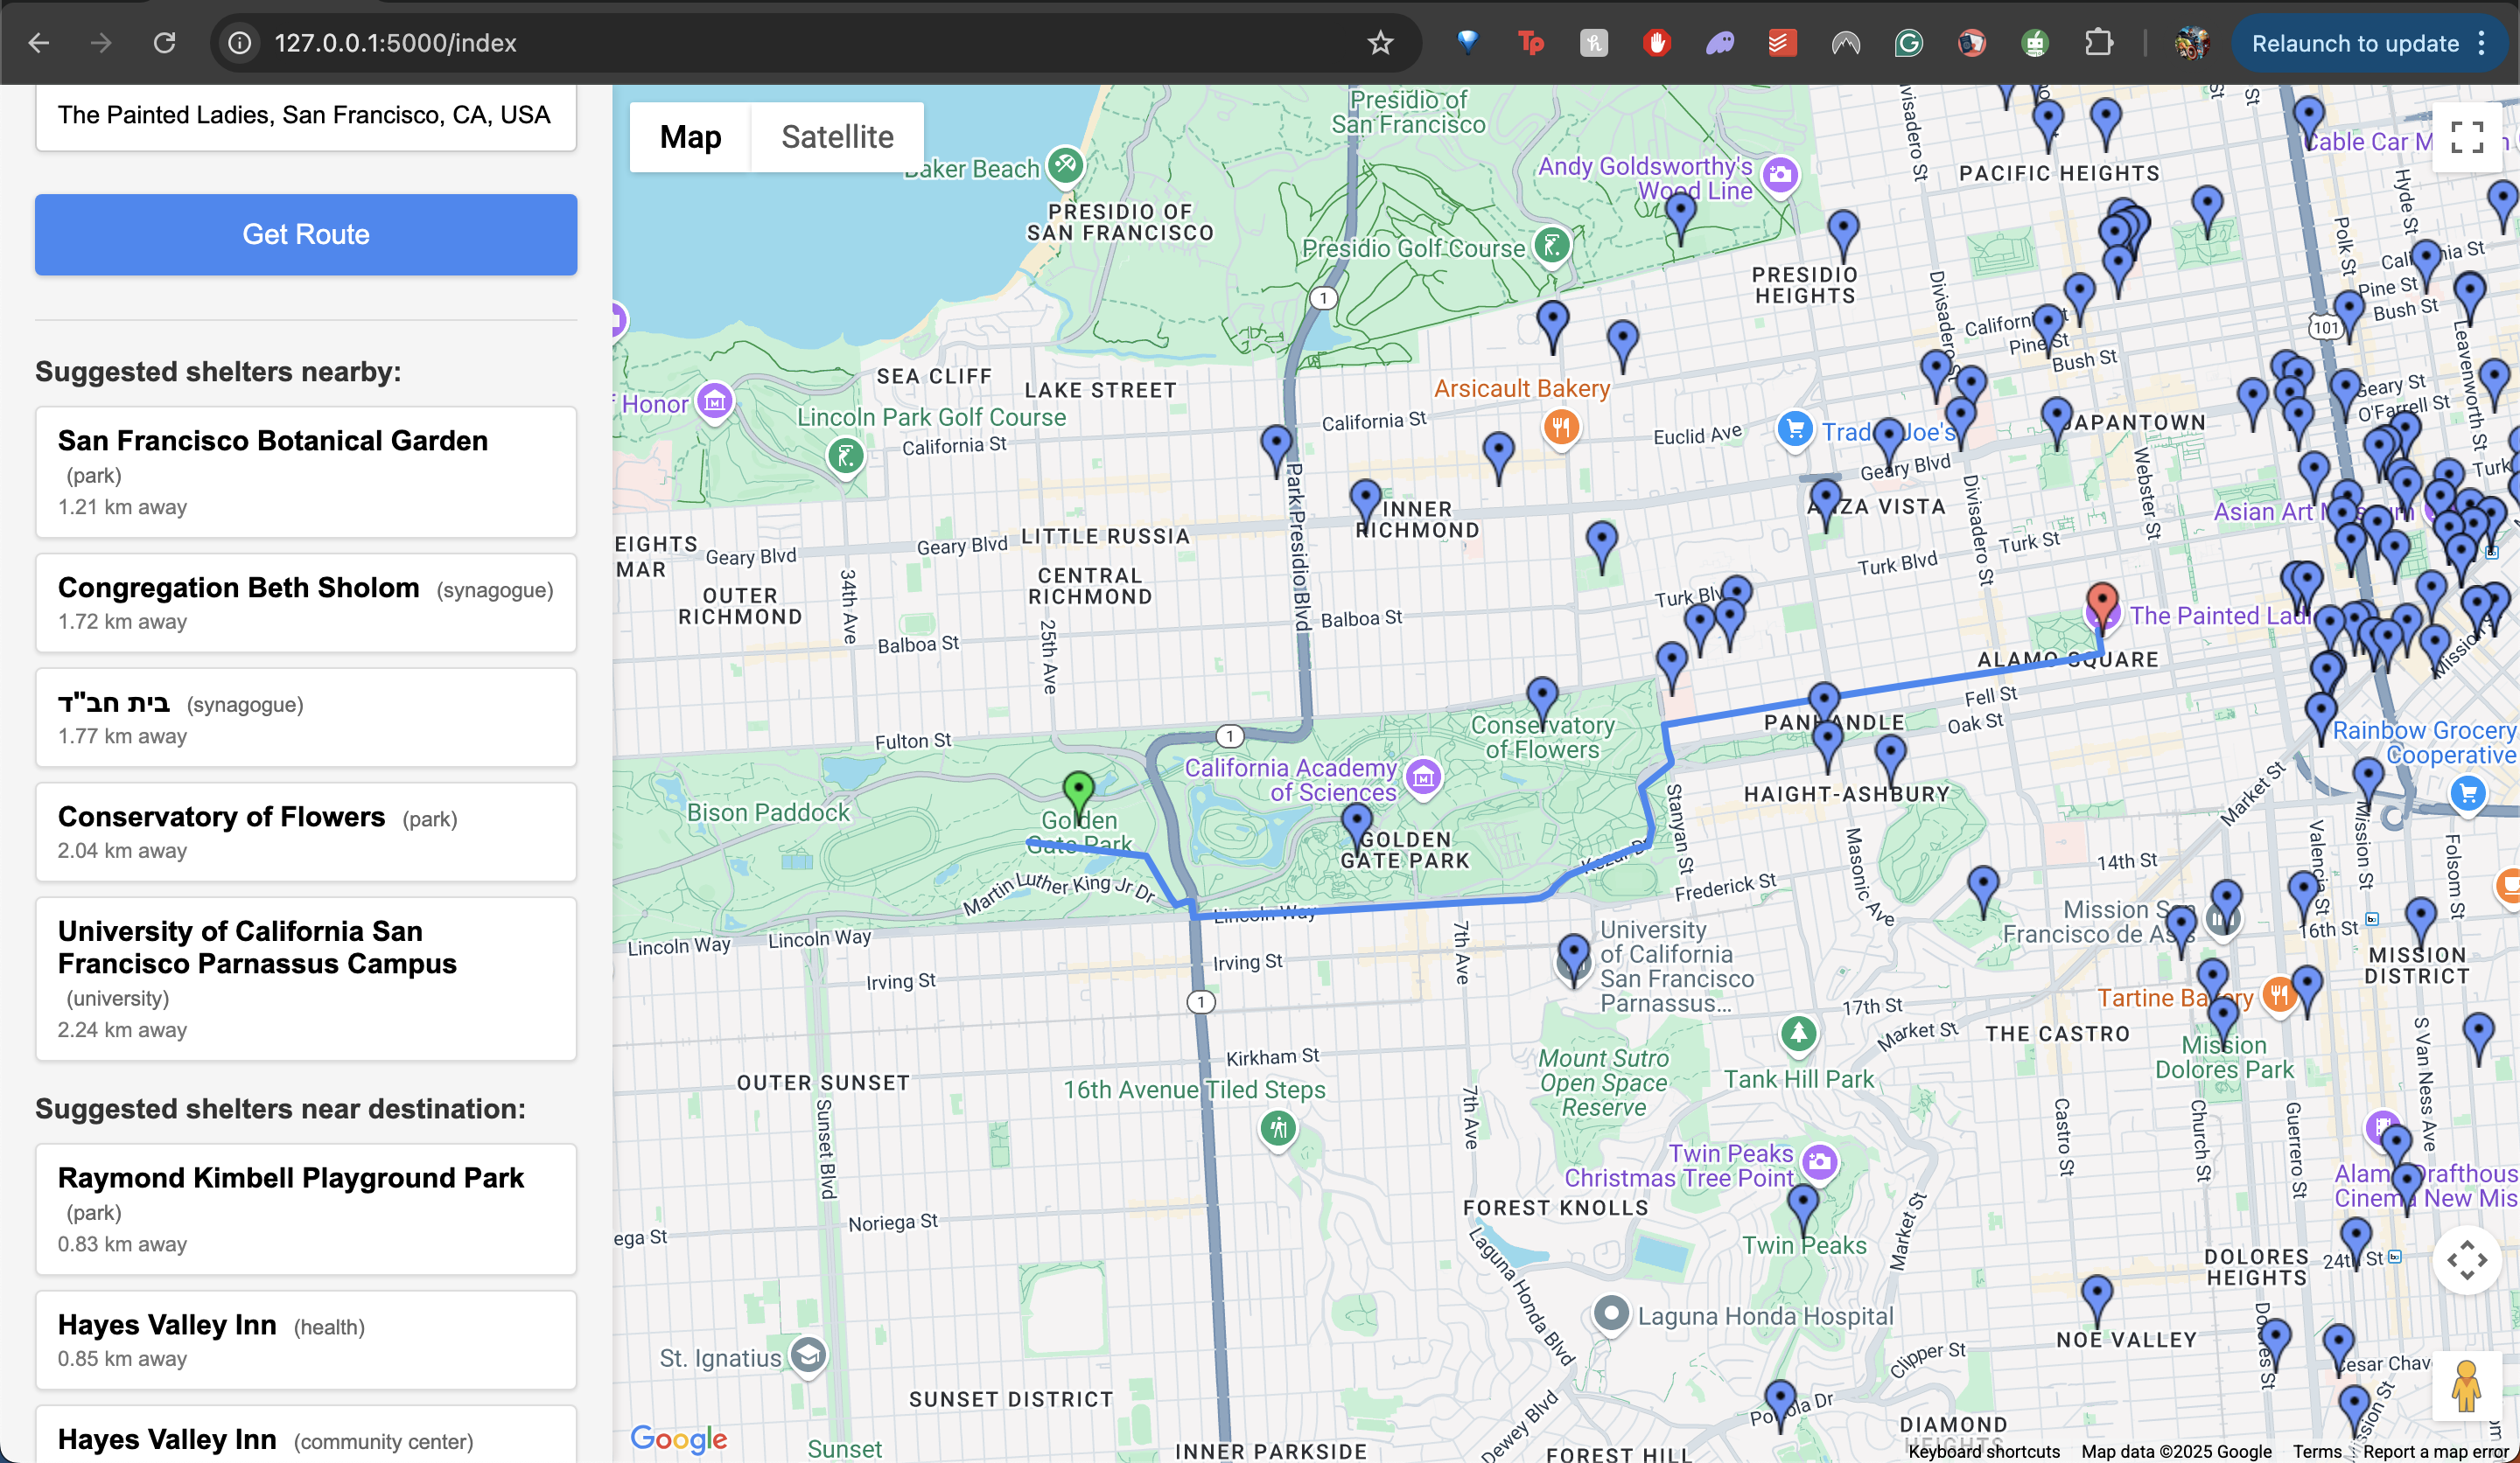
Task: Reload the page with the refresh icon
Action: tap(165, 43)
